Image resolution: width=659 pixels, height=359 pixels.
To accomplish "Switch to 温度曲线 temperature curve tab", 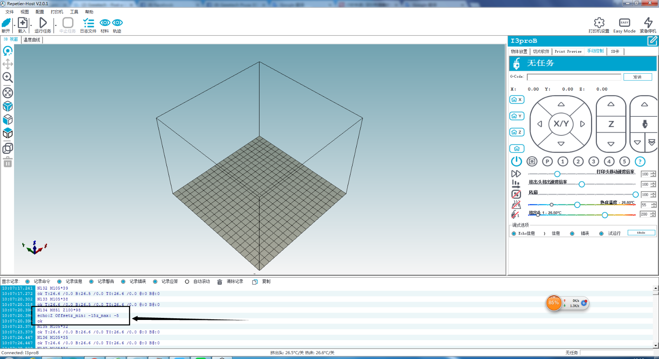I will coord(32,40).
